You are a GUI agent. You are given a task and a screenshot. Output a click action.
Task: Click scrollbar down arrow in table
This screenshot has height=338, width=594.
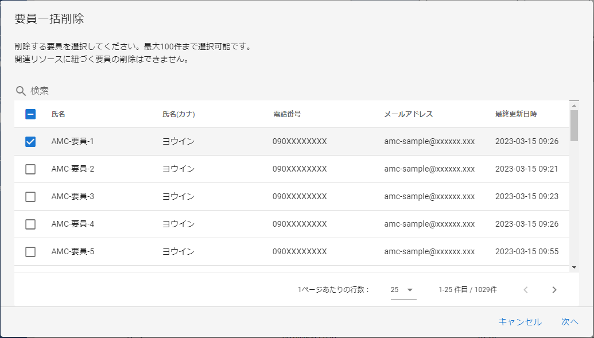click(x=574, y=267)
